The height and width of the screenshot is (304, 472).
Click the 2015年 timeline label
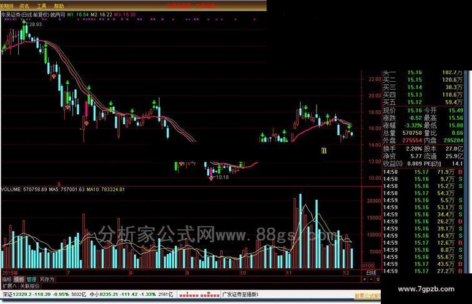point(10,273)
